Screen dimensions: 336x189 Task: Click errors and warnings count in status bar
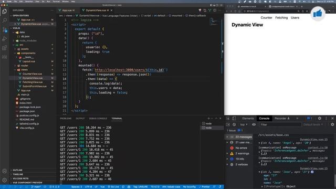point(55,187)
